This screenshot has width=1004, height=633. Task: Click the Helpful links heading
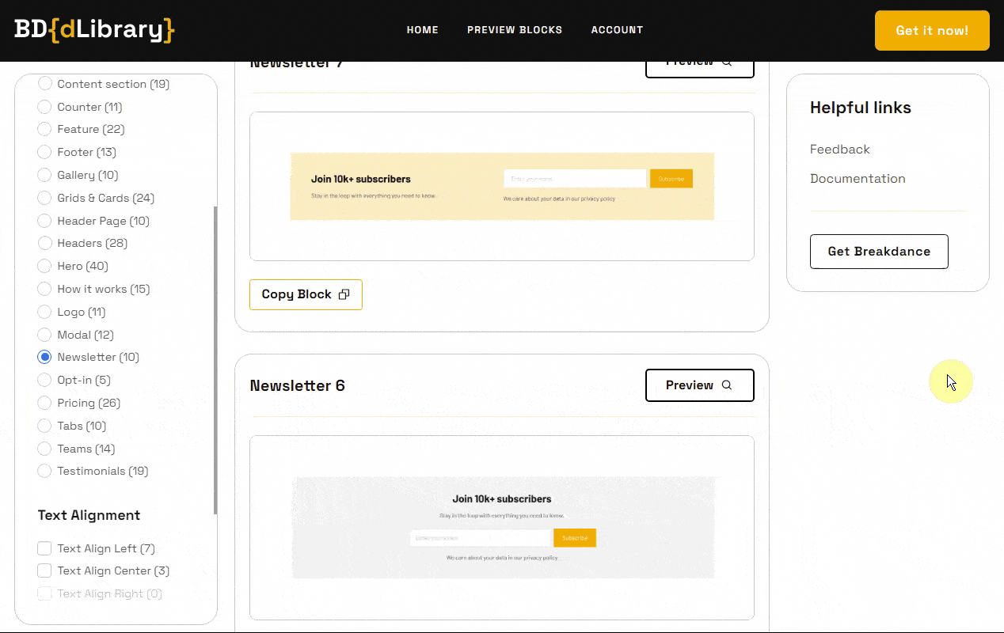tap(860, 108)
